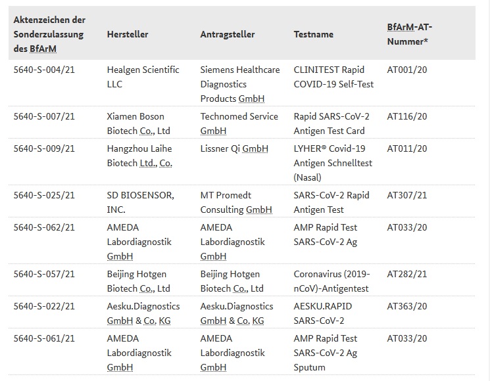
Task: Click the Hersteller column header
Action: click(x=128, y=34)
